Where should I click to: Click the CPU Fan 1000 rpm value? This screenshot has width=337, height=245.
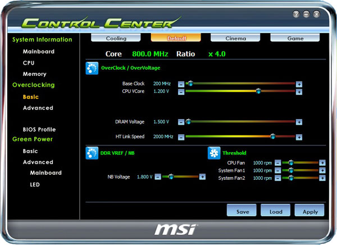pyautogui.click(x=262, y=163)
